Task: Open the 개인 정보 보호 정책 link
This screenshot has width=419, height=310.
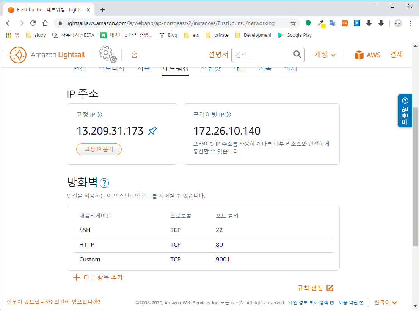Action: [311, 302]
